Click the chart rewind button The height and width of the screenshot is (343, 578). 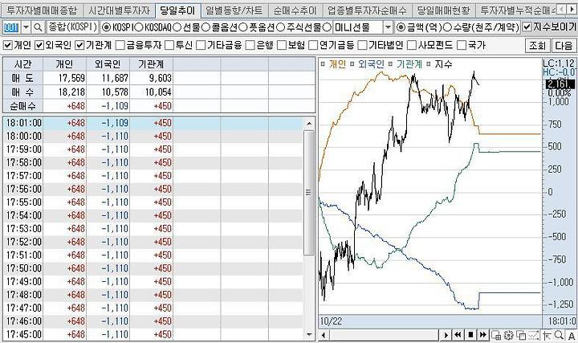(x=458, y=335)
